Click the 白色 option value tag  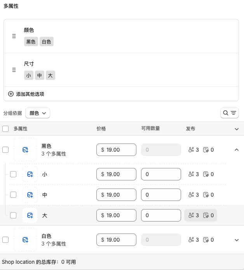47,42
